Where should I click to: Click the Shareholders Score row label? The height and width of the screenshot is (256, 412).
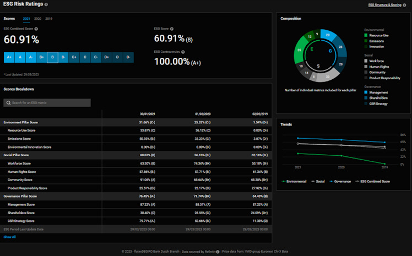click(21, 213)
